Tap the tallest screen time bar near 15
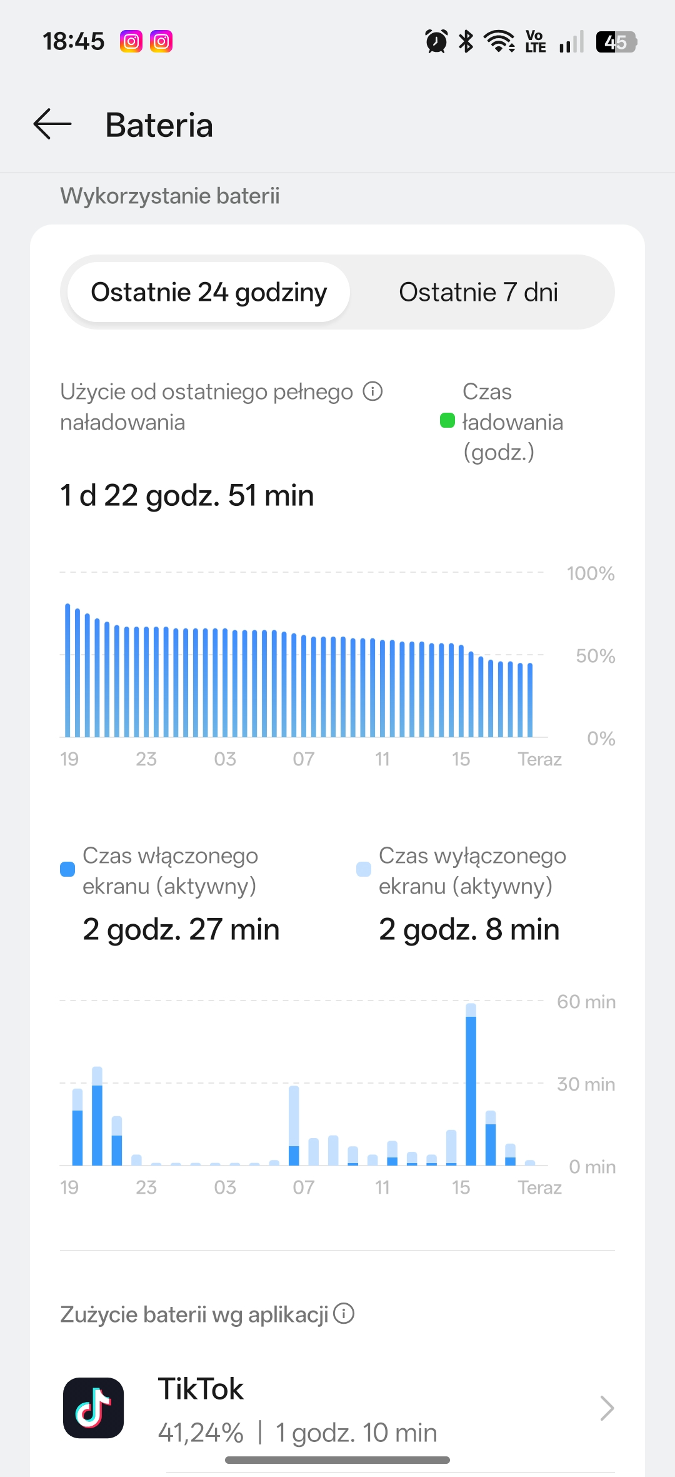This screenshot has width=675, height=1477. tap(471, 1085)
